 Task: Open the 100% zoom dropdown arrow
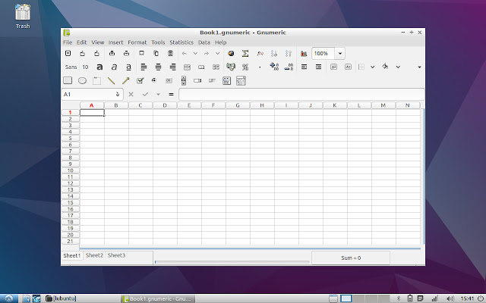click(339, 54)
